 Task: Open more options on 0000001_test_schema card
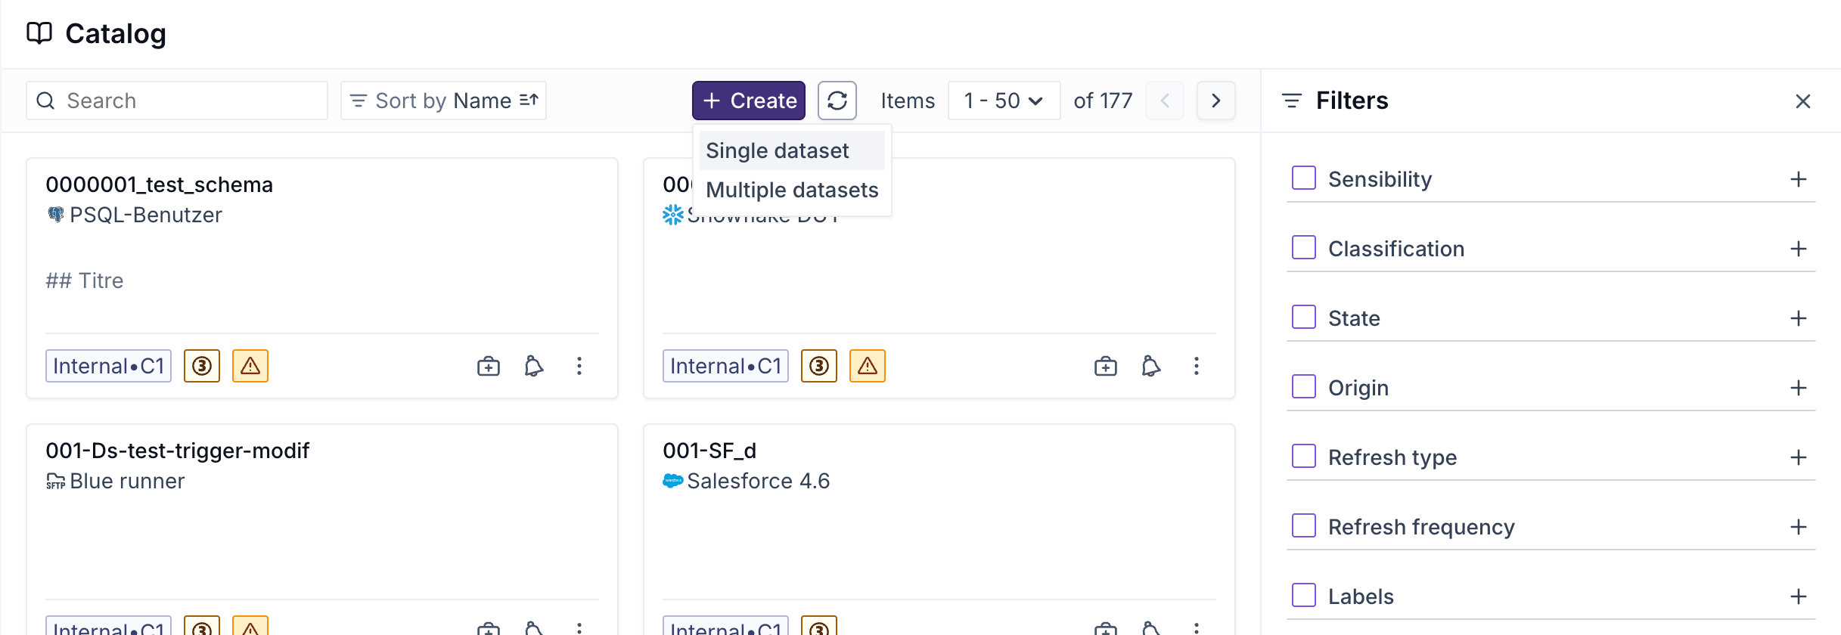coord(579,366)
